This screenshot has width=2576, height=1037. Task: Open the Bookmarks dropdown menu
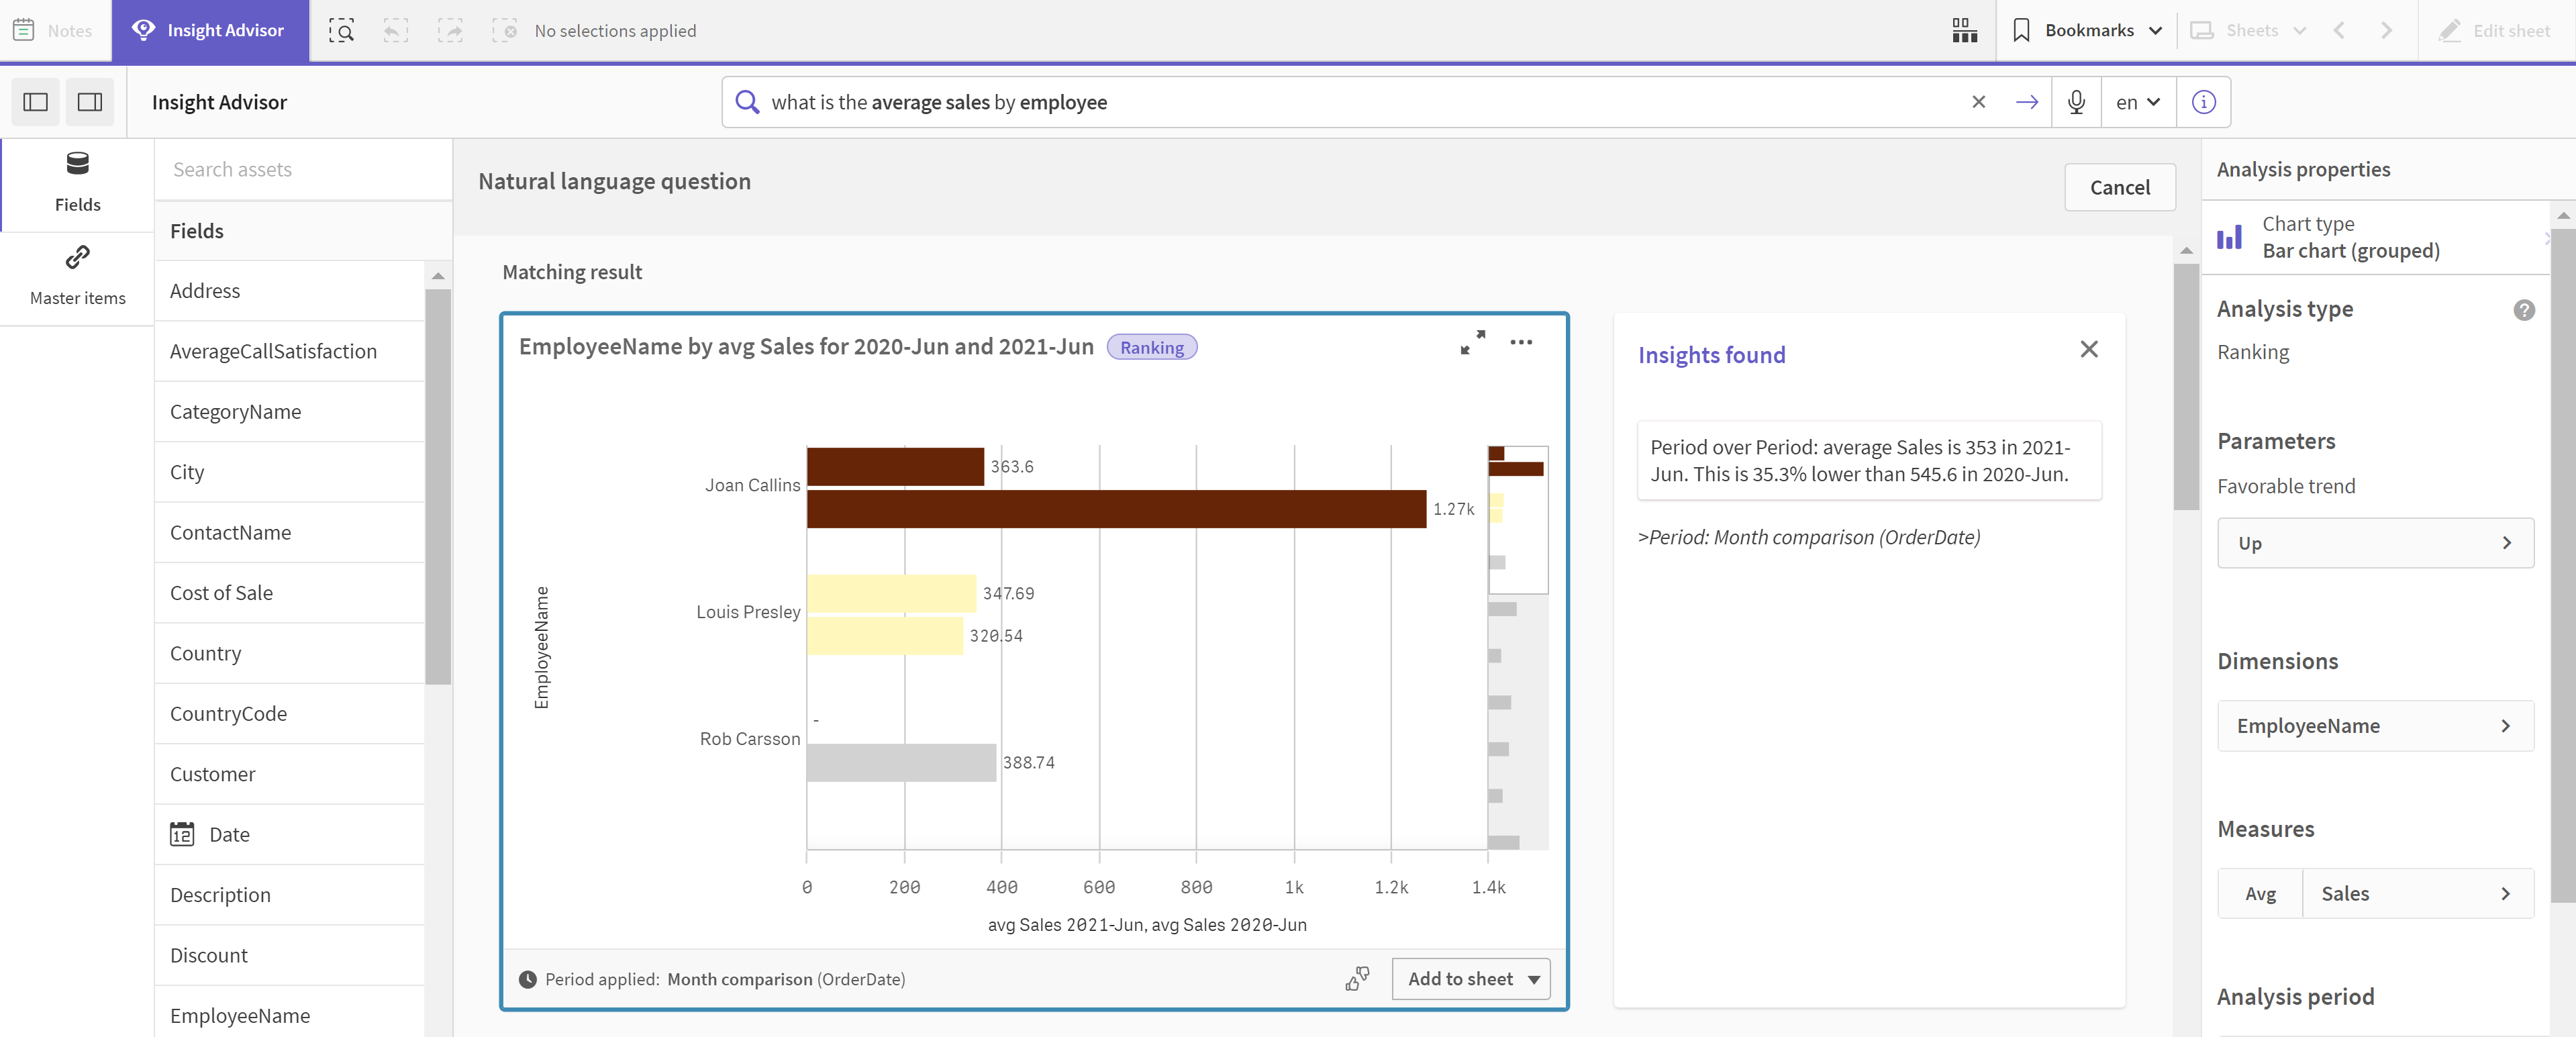(x=2083, y=30)
